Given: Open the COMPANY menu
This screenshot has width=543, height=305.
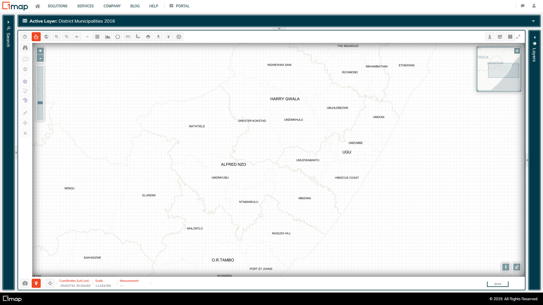Looking at the screenshot, I should coord(112,6).
